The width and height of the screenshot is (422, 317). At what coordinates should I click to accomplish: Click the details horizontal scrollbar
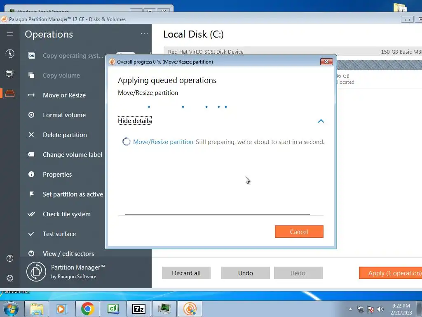coord(217,215)
